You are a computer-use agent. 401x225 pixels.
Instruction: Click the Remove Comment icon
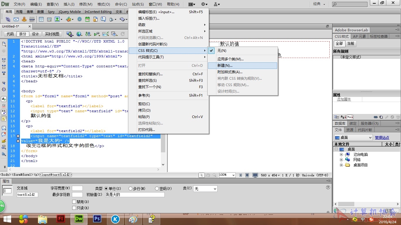(x=4, y=134)
